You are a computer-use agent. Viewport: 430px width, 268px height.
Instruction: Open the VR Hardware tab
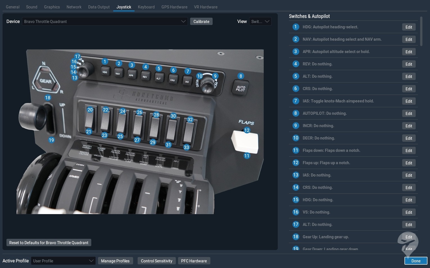pos(206,7)
